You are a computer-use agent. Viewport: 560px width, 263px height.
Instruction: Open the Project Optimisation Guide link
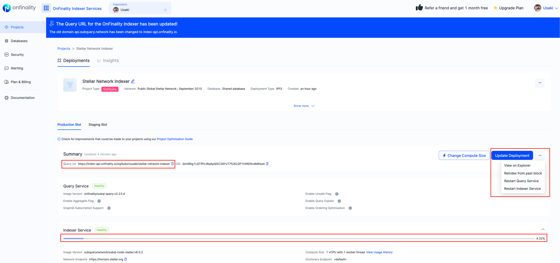coord(175,139)
